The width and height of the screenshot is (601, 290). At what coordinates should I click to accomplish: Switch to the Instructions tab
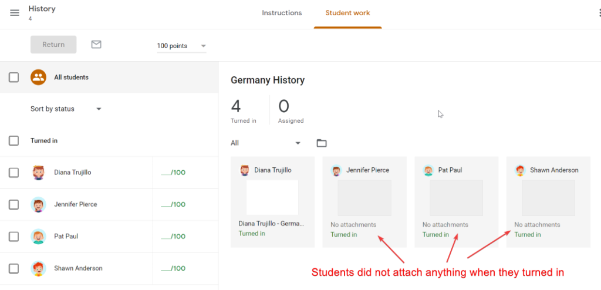click(282, 13)
